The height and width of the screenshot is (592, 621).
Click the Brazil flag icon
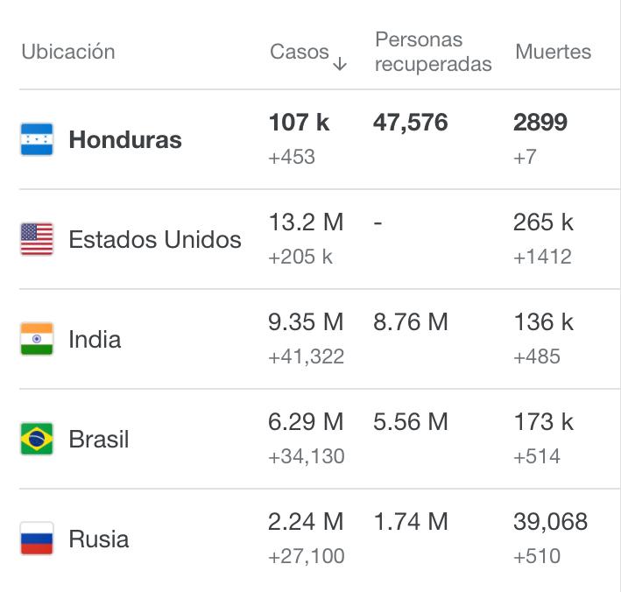37,439
